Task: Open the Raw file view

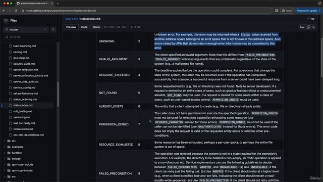Action: pos(302,27)
